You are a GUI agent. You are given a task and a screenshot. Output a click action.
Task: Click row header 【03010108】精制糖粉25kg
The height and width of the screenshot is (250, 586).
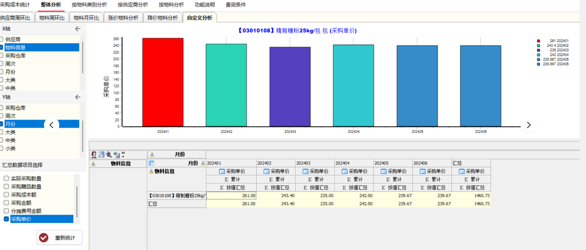177,196
